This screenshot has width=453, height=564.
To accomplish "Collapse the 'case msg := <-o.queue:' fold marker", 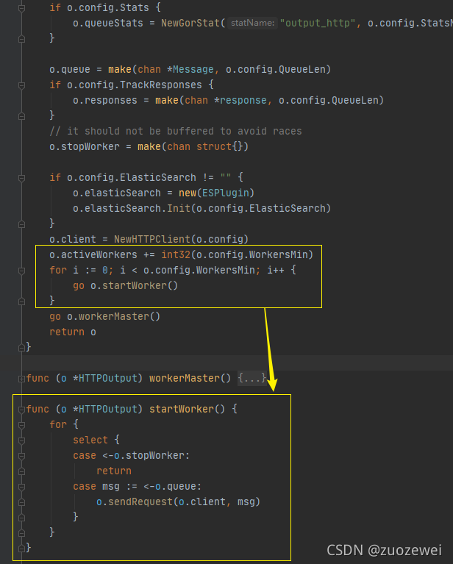I will pos(21,487).
